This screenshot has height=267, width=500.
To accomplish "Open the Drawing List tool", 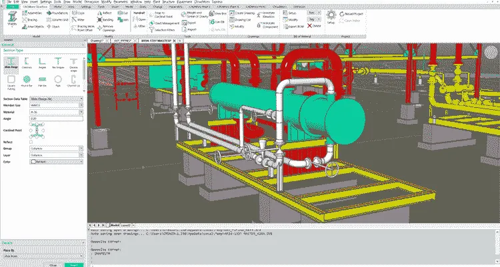I will [x=241, y=20].
